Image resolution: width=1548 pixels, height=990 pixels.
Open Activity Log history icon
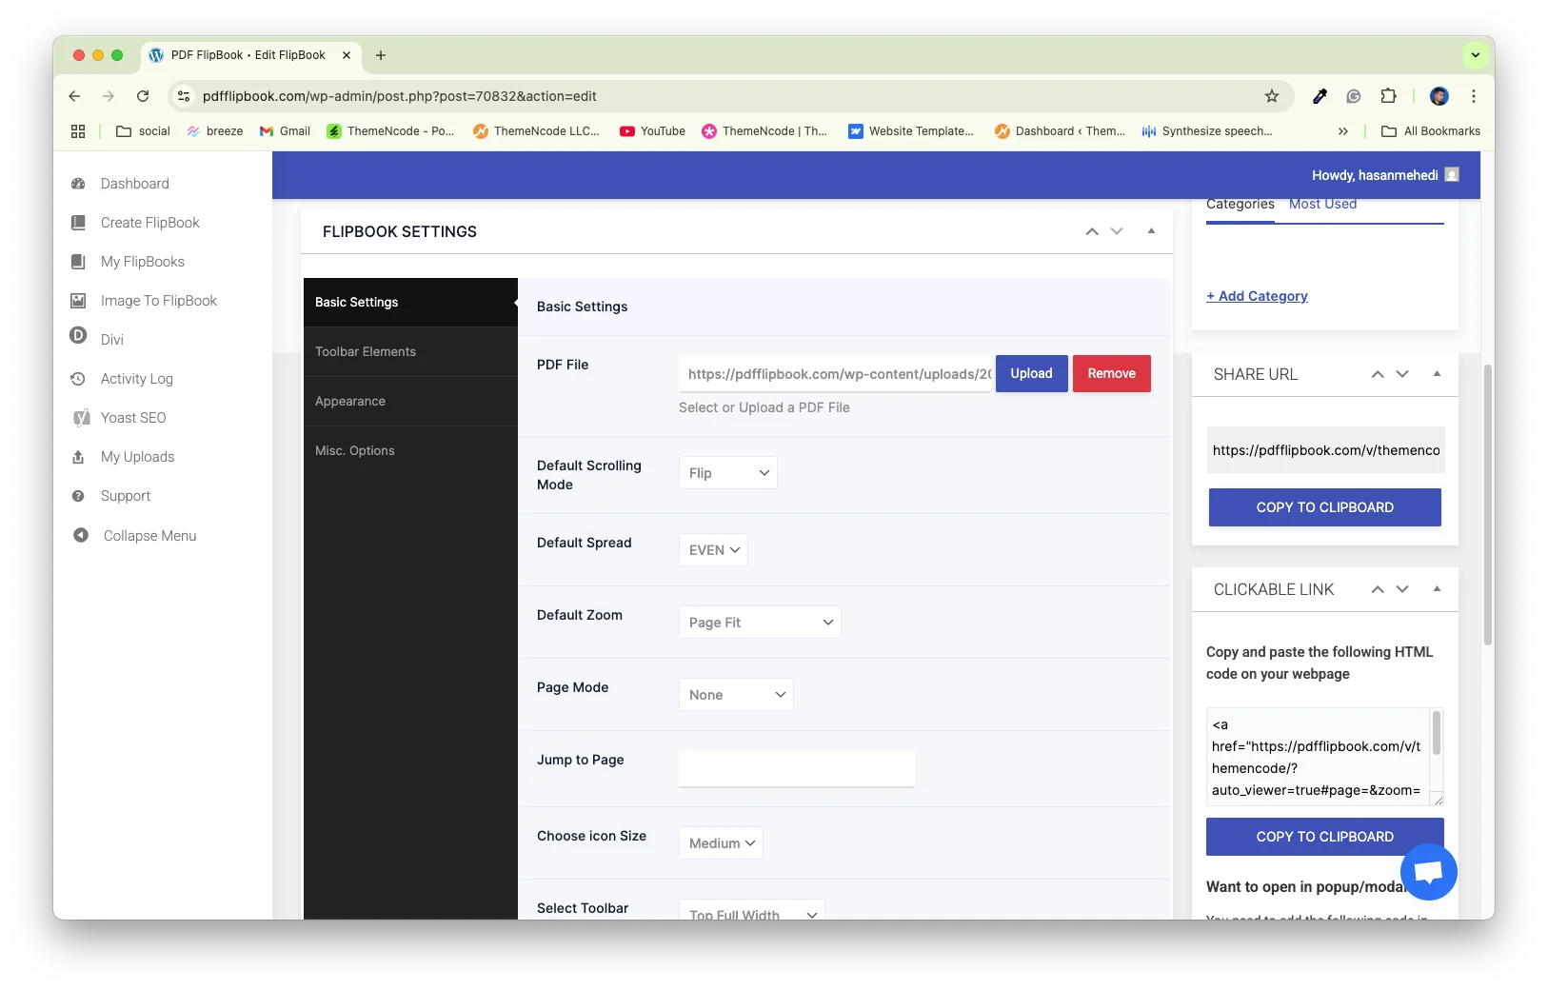point(78,379)
